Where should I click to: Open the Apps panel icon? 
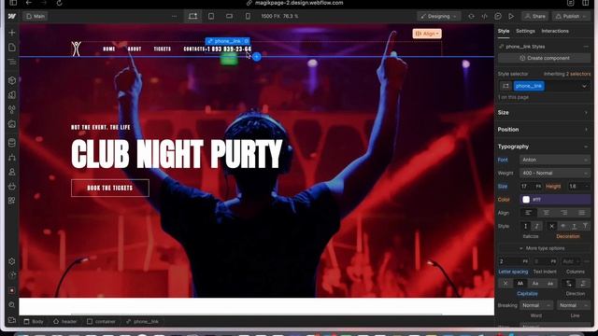pyautogui.click(x=12, y=201)
